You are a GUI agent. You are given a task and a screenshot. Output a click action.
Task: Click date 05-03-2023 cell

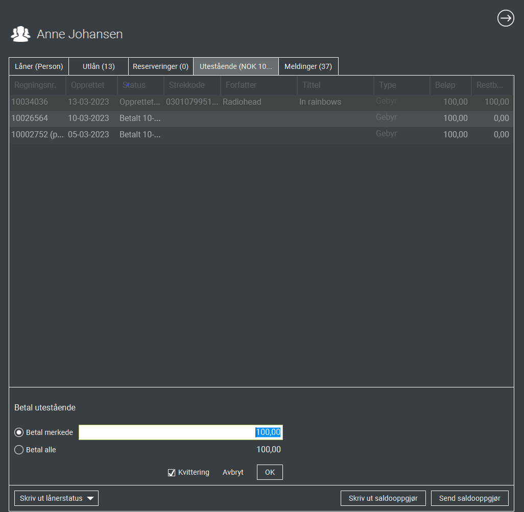click(x=88, y=135)
